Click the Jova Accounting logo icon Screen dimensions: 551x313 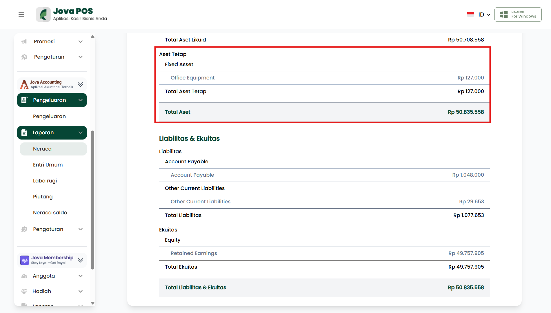point(24,84)
